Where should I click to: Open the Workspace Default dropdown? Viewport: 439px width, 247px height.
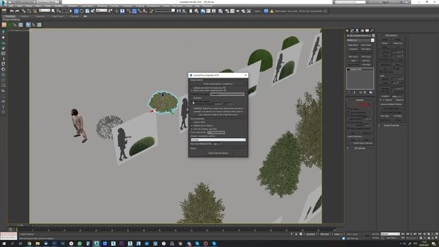pos(48,1)
